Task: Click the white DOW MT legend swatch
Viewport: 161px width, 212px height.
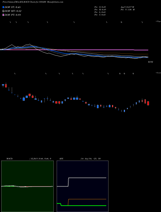Action: (4, 11)
